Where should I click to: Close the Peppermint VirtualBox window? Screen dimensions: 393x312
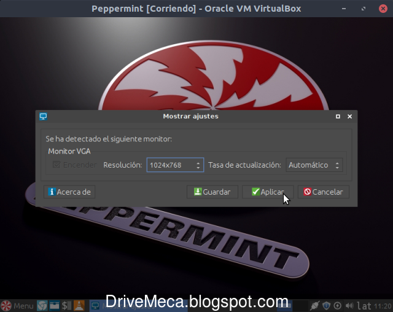point(383,9)
